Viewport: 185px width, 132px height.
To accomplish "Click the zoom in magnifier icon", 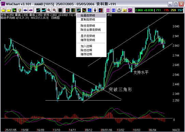I will 49,10.
